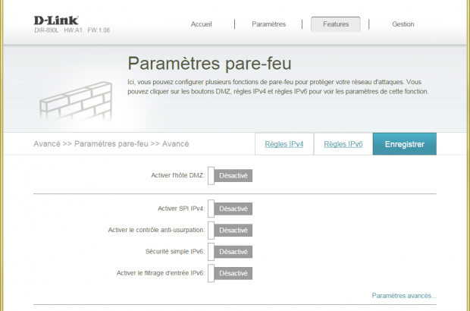
Task: Open the Accueil tab
Action: pos(202,24)
